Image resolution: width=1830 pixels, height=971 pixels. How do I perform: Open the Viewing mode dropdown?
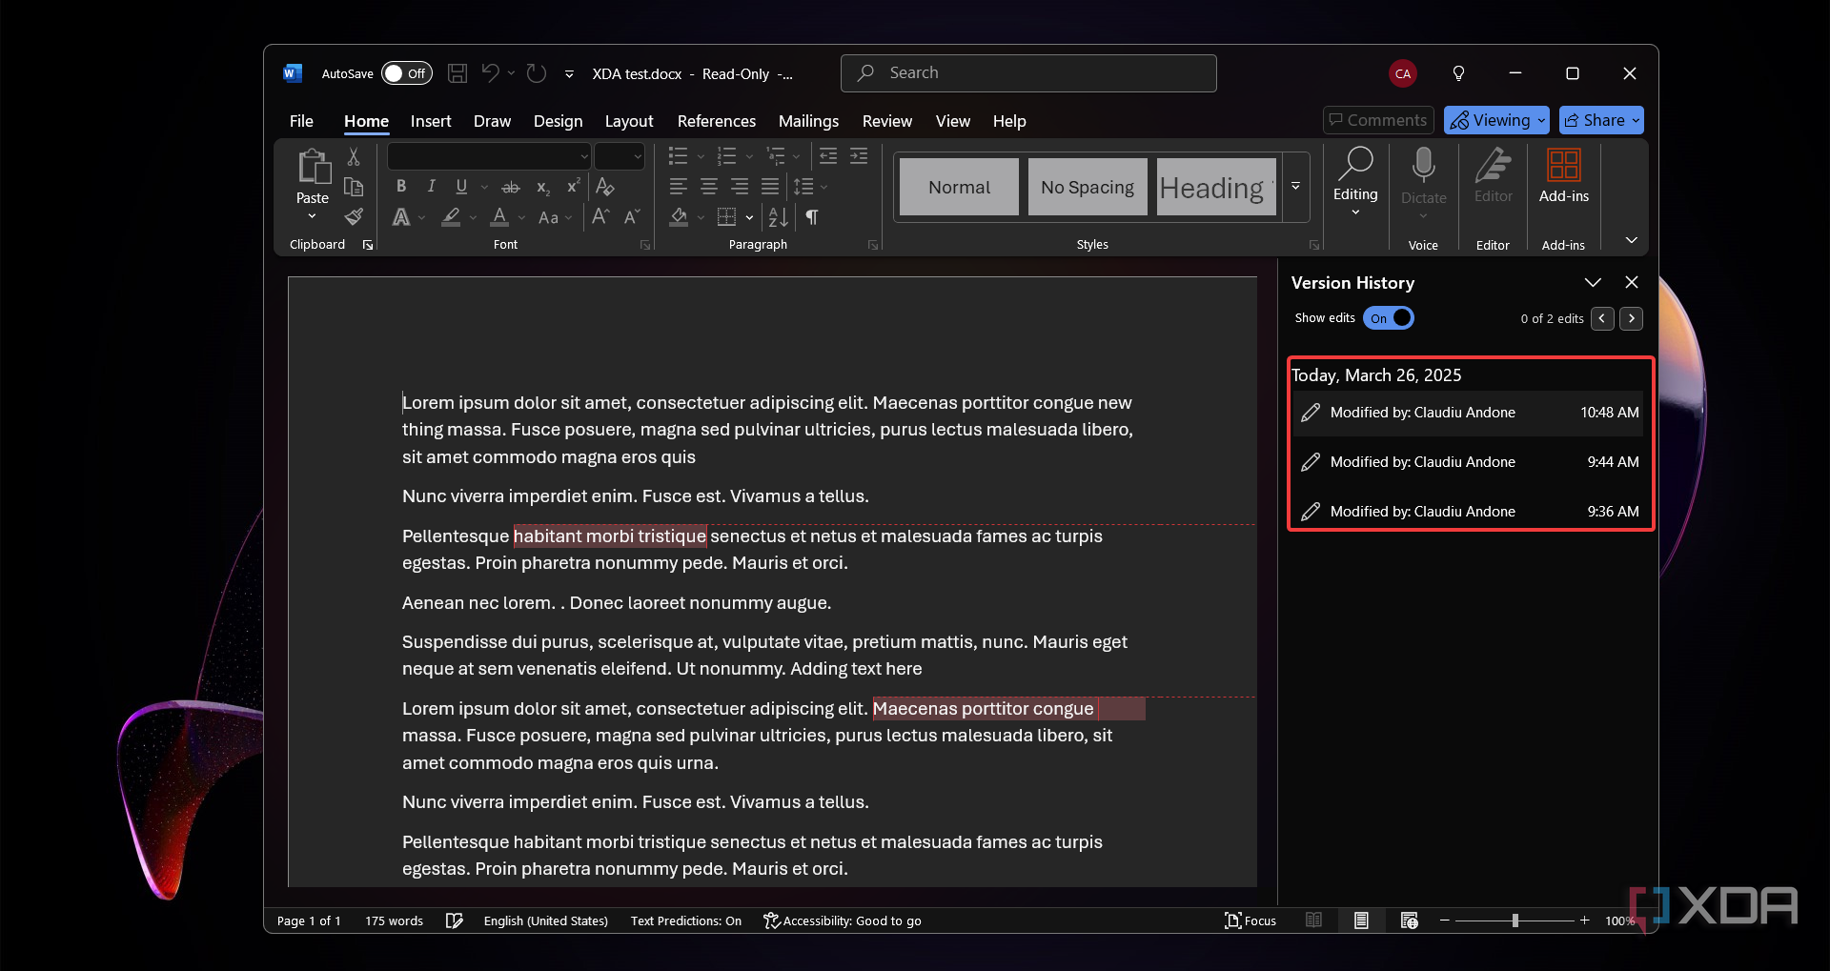coord(1496,120)
